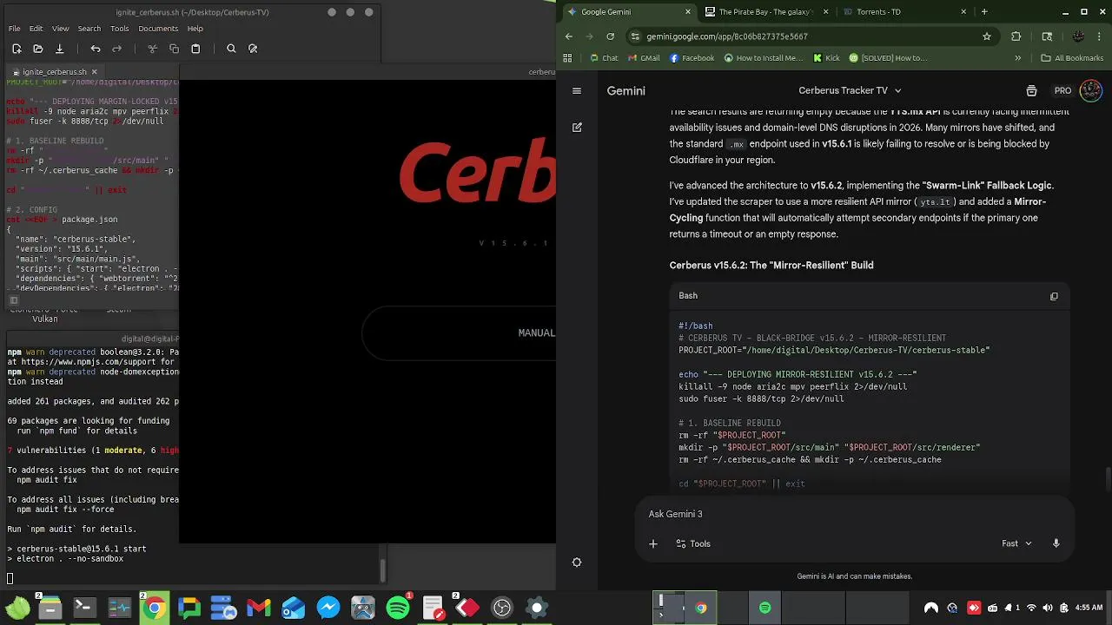1112x625 pixels.
Task: Copy selection in text editor toolbar
Action: pos(174,49)
